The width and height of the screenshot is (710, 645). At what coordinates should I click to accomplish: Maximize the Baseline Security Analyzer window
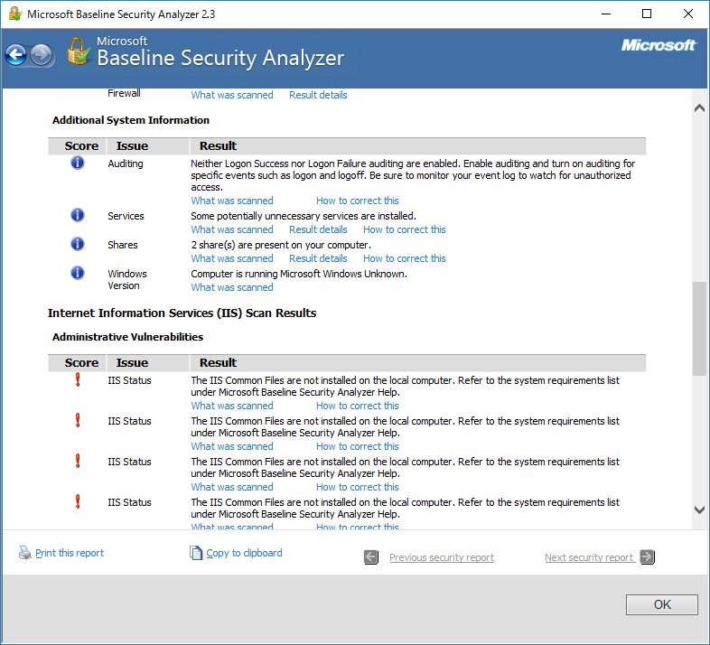point(647,14)
